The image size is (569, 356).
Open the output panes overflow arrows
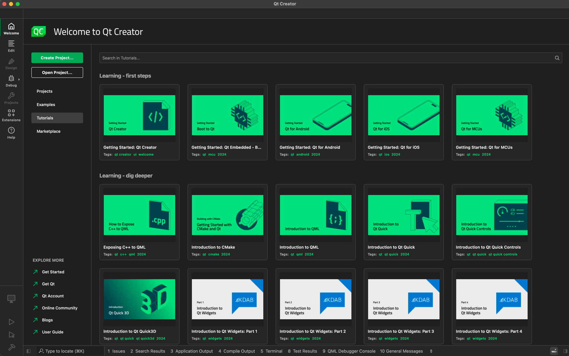[431, 351]
